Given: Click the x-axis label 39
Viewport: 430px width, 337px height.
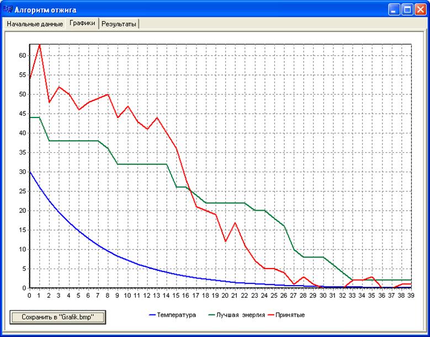Looking at the screenshot, I should tap(411, 295).
